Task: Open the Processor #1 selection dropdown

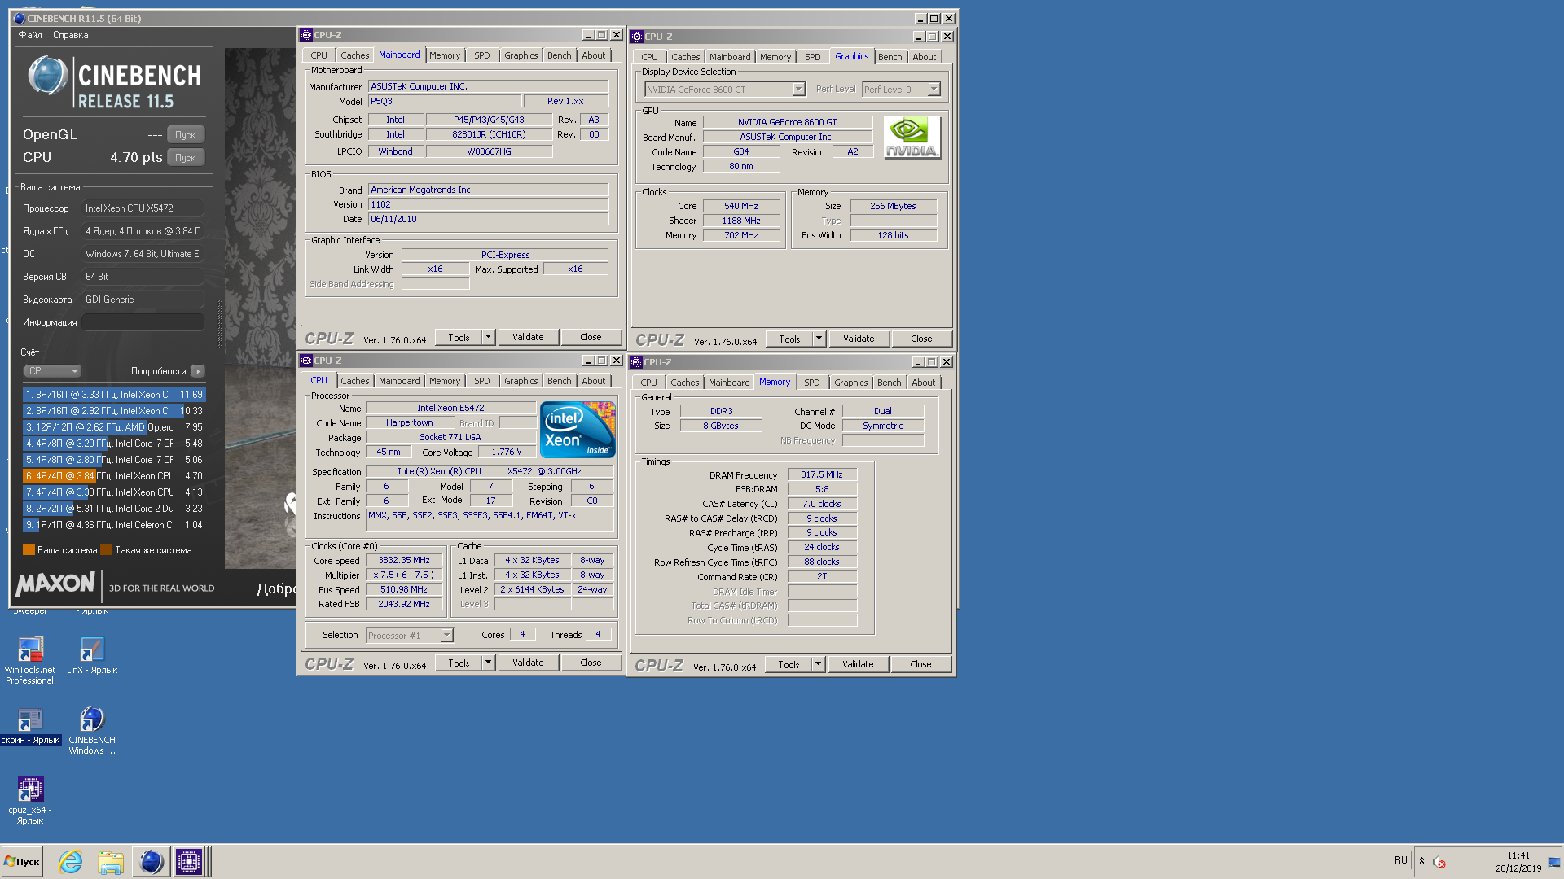Action: click(446, 636)
